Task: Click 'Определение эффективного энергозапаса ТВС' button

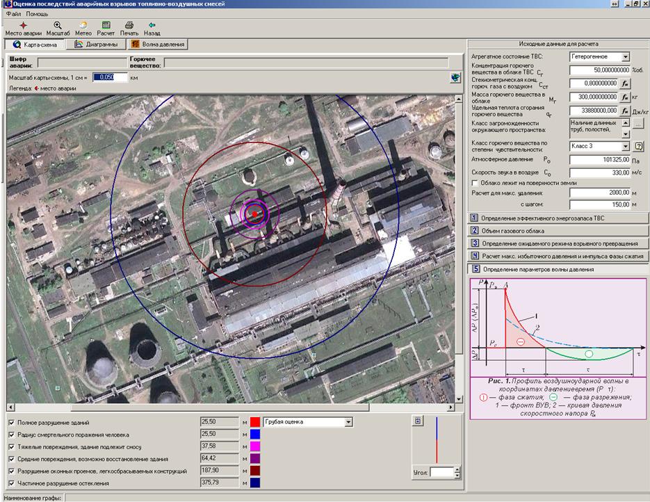Action: [x=560, y=218]
